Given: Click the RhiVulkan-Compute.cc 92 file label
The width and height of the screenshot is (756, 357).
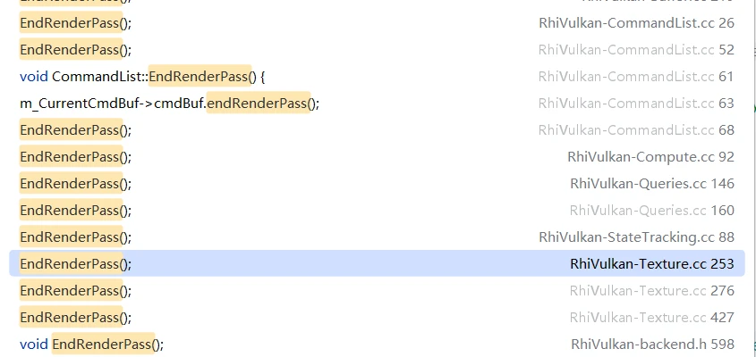Looking at the screenshot, I should point(651,157).
